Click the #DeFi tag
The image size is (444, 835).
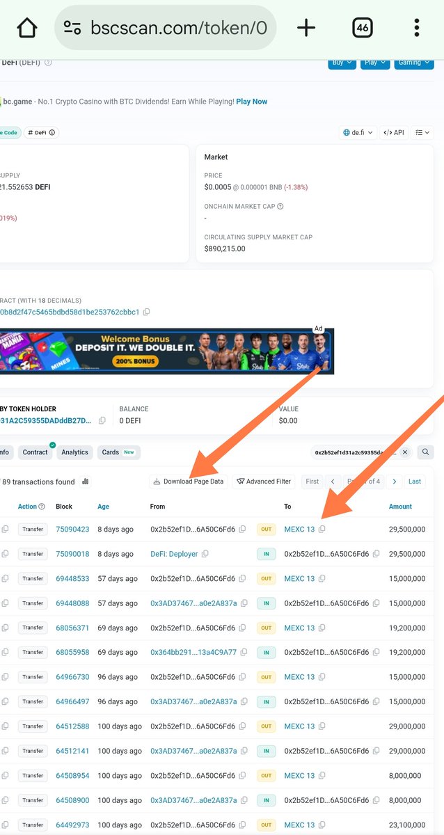42,132
